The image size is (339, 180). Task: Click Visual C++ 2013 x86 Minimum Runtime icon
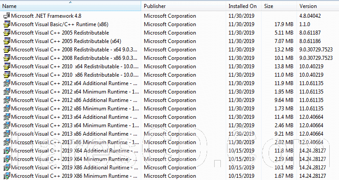[7, 142]
